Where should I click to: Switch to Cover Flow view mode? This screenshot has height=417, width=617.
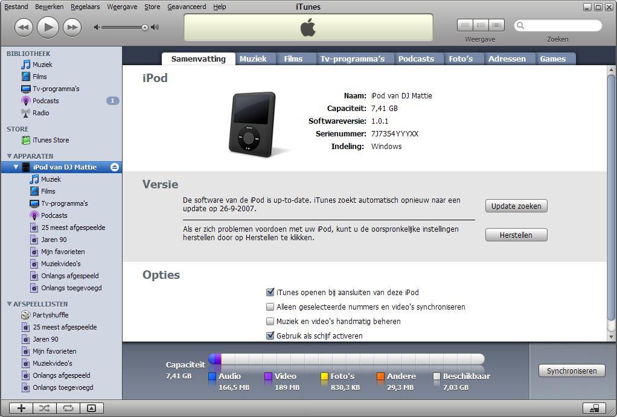pos(497,25)
